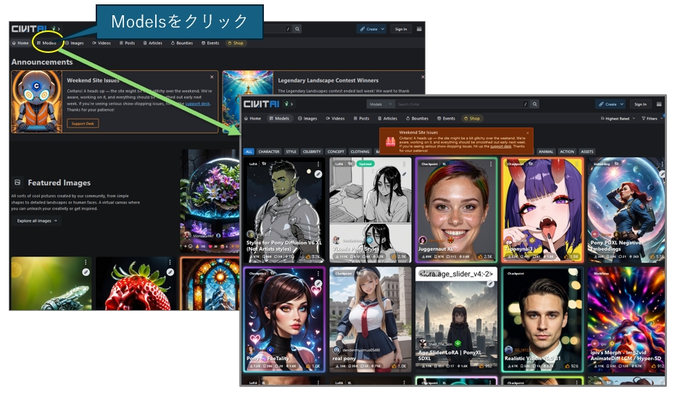Viewport: 696px width, 400px height.
Task: Click three-dot menu on Juggernaut XL card
Action: coord(492,164)
